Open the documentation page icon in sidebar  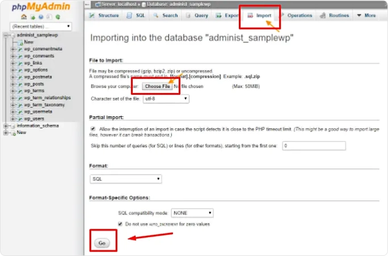[x=49, y=17]
